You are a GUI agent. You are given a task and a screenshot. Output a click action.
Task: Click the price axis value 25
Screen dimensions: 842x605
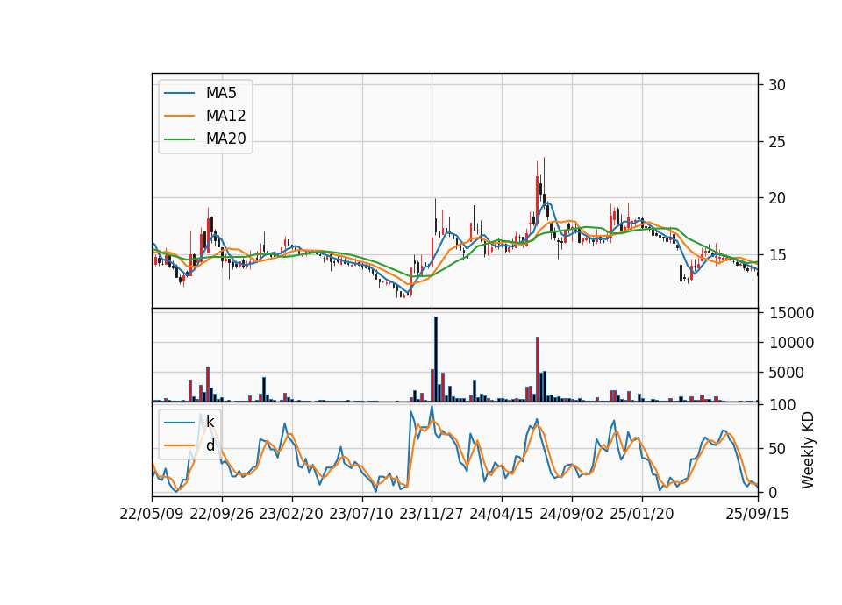pyautogui.click(x=777, y=142)
